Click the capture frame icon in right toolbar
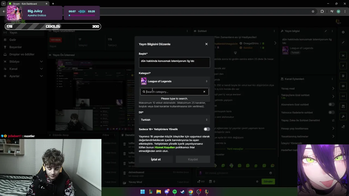Viewport: 349px width, 196px height. pyautogui.click(x=343, y=56)
